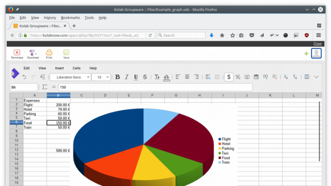Click the sidebar toggle icon next to the chevron

pos(307,77)
